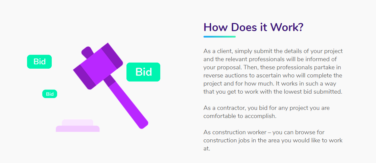
Task: Click the lighter top of the sound block
Action: pyautogui.click(x=77, y=122)
